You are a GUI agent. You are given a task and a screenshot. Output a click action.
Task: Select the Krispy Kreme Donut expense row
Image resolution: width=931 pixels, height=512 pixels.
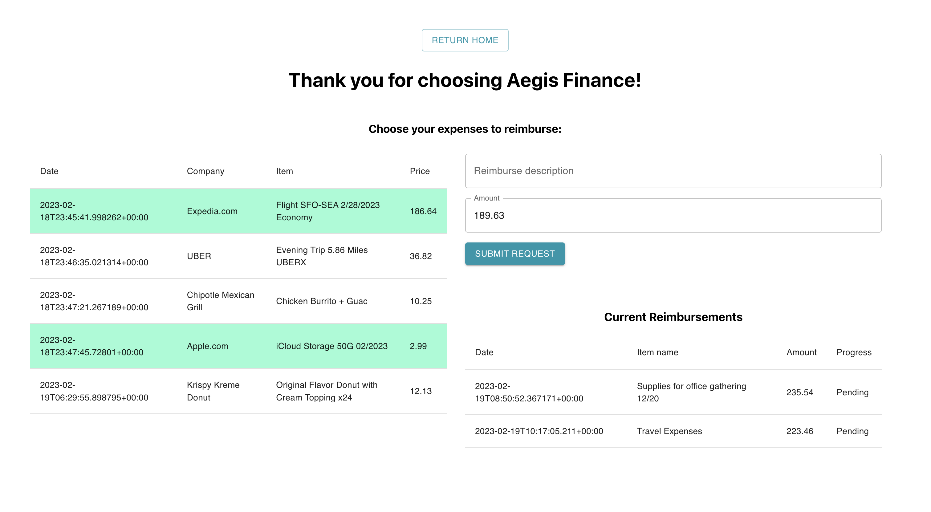(238, 391)
